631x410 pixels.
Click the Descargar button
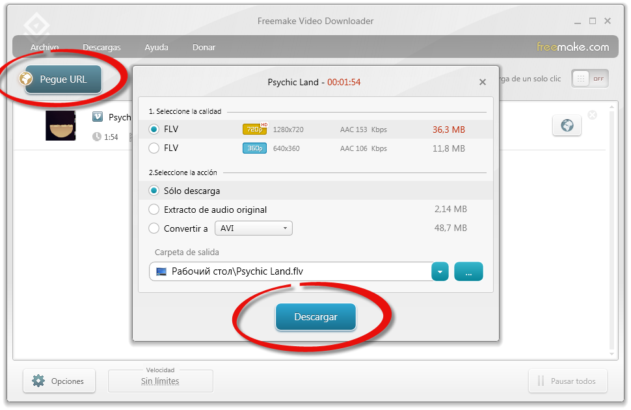[x=315, y=317]
